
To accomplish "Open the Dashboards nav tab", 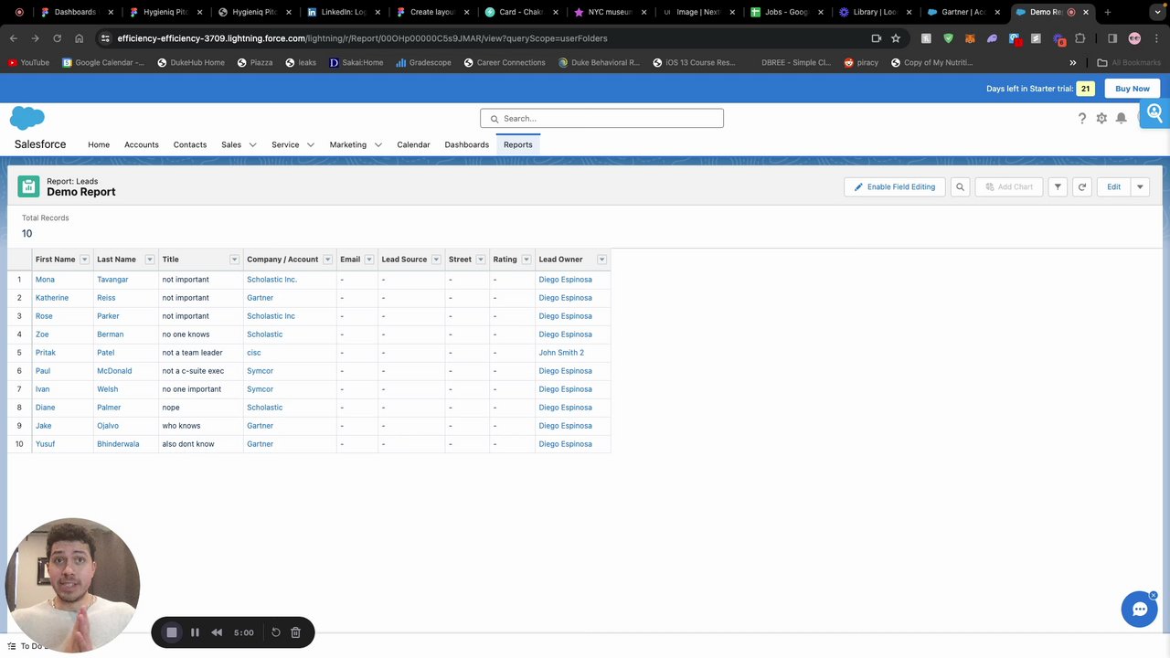I will (x=467, y=144).
